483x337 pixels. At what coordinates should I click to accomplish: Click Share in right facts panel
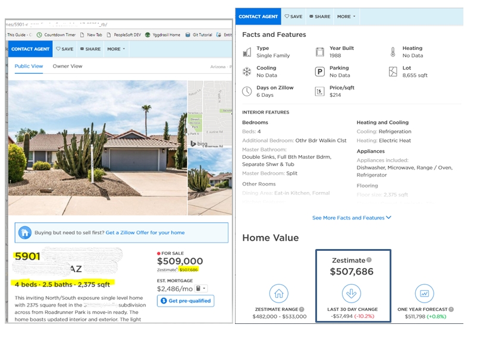320,17
